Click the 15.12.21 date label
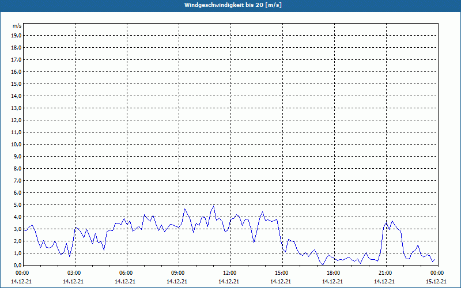This screenshot has width=461, height=288. click(436, 281)
